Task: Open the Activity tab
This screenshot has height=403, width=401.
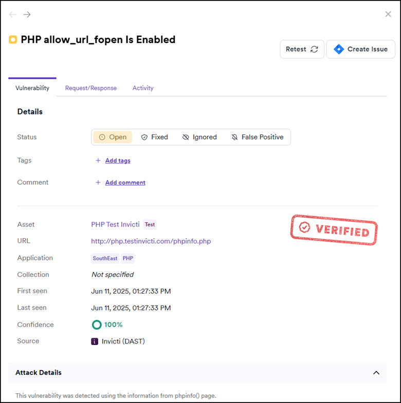Action: pos(143,88)
